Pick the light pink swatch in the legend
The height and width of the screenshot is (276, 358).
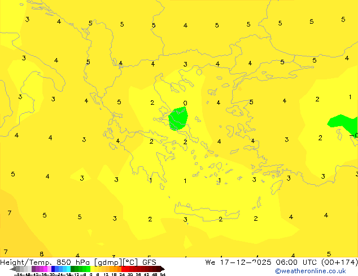(x=49, y=269)
